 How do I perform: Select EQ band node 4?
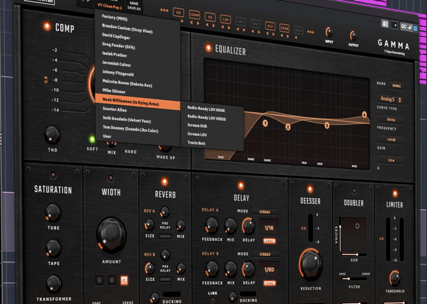click(x=364, y=115)
